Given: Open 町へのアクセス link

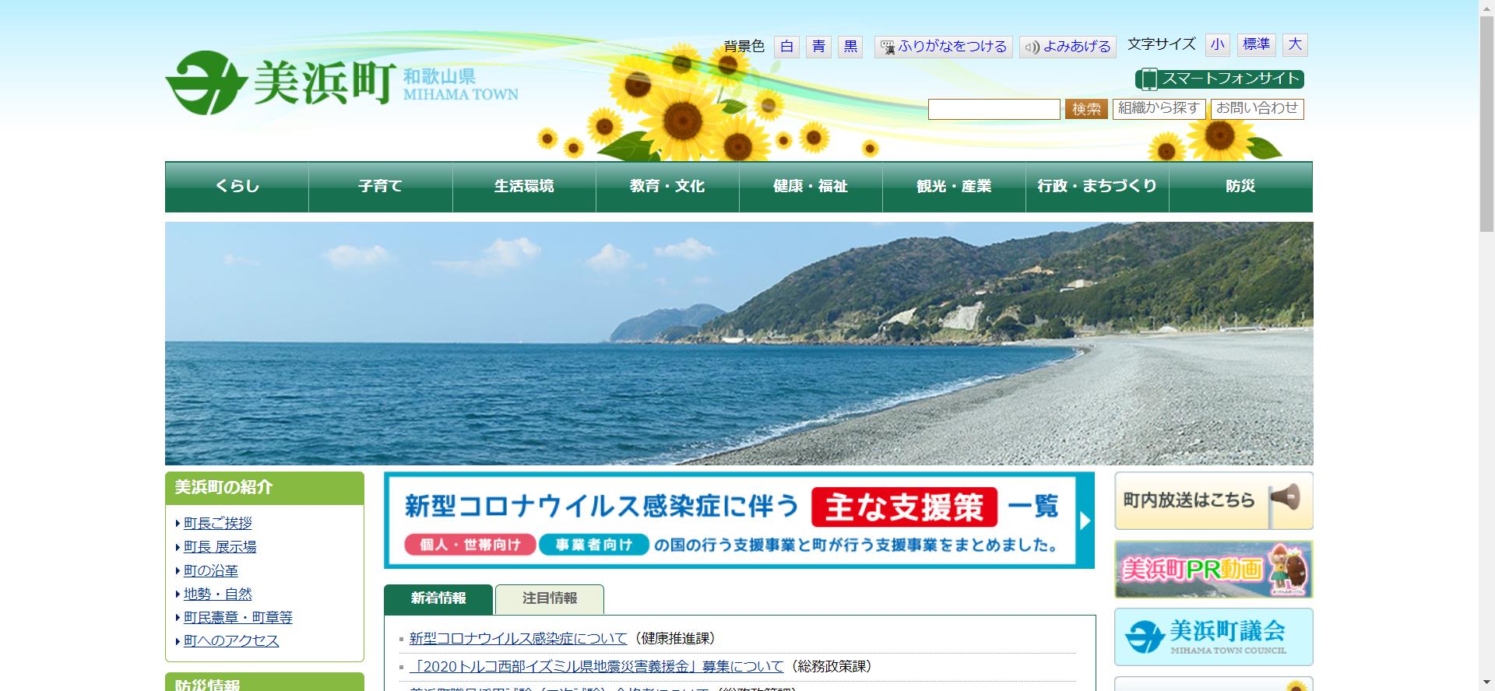Looking at the screenshot, I should (231, 640).
